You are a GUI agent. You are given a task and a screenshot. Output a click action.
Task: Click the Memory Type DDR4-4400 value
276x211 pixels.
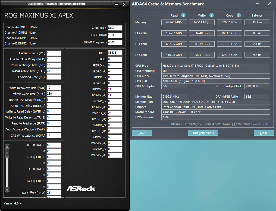click(216, 102)
